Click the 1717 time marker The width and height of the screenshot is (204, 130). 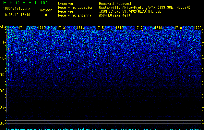[139, 28]
